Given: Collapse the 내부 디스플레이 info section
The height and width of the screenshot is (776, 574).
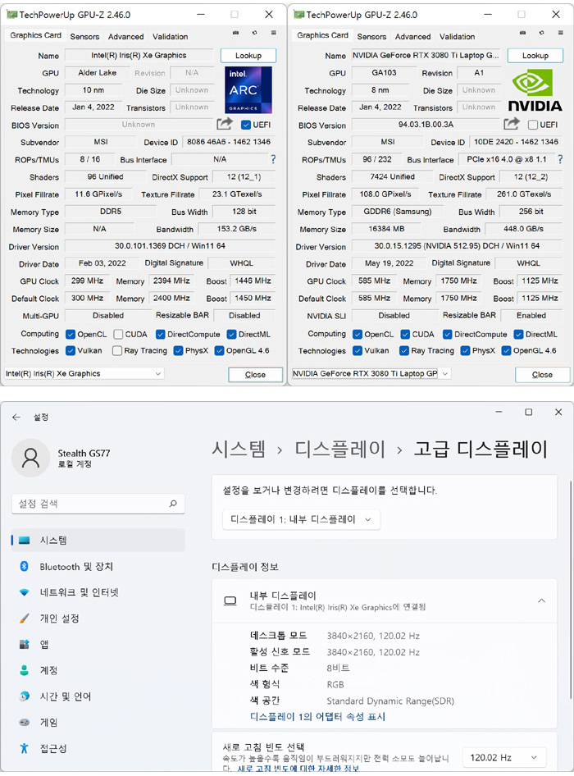Looking at the screenshot, I should [541, 600].
